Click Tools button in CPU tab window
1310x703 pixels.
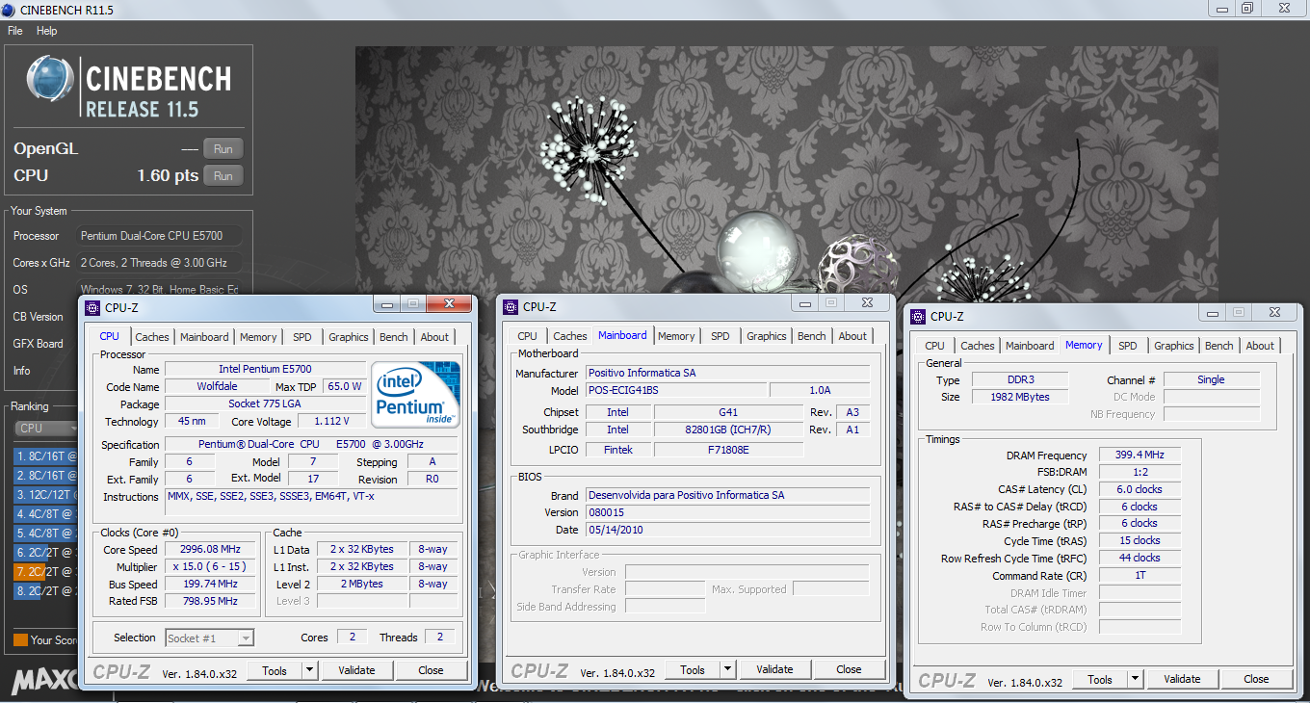(275, 670)
